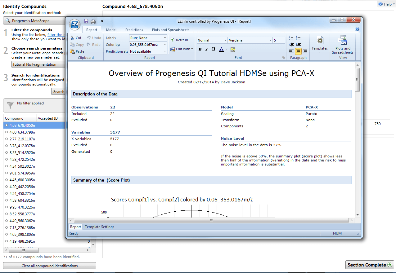Click the report's horizontal scrollbar
The height and width of the screenshot is (273, 396).
click(x=211, y=220)
